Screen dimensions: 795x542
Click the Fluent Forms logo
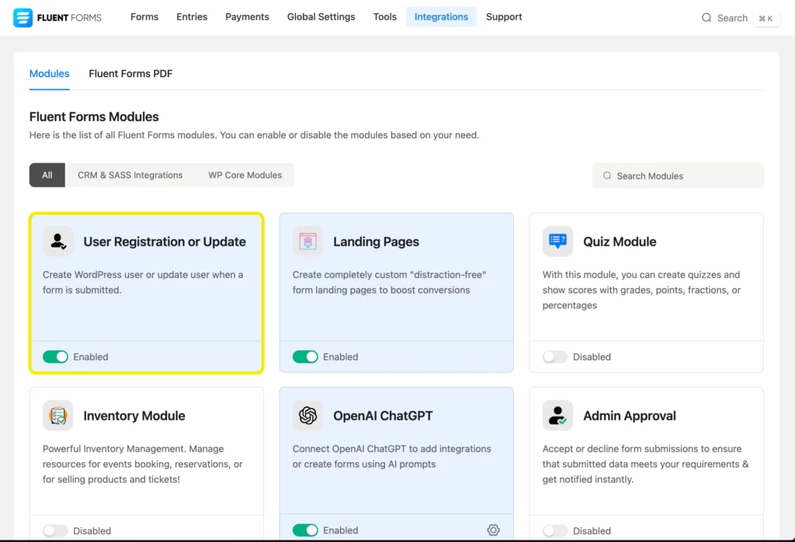(57, 18)
